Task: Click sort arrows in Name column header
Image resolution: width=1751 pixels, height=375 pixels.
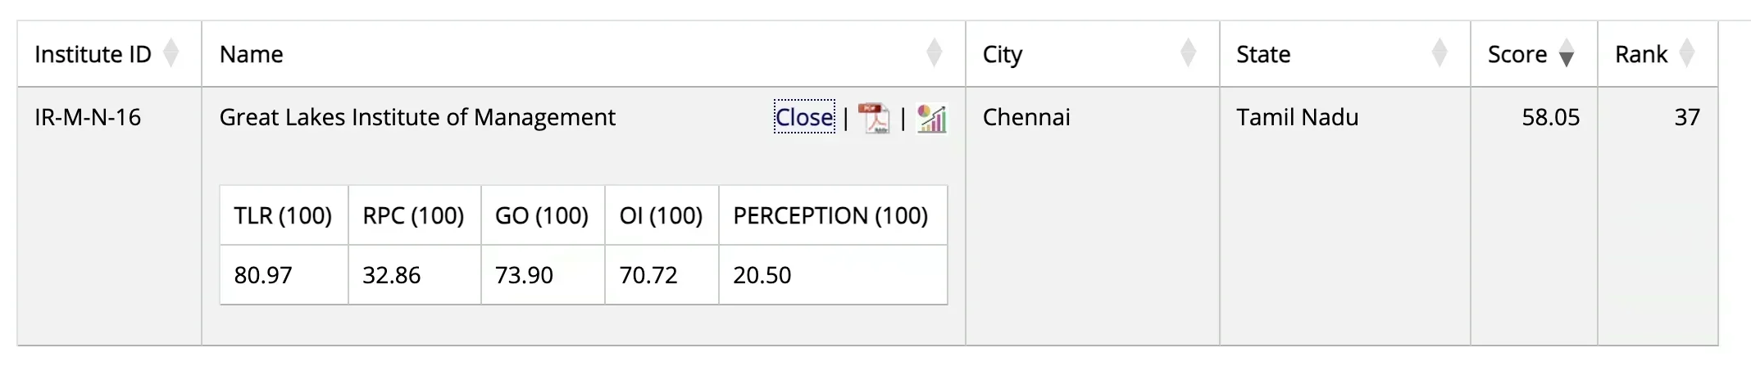Action: point(934,54)
